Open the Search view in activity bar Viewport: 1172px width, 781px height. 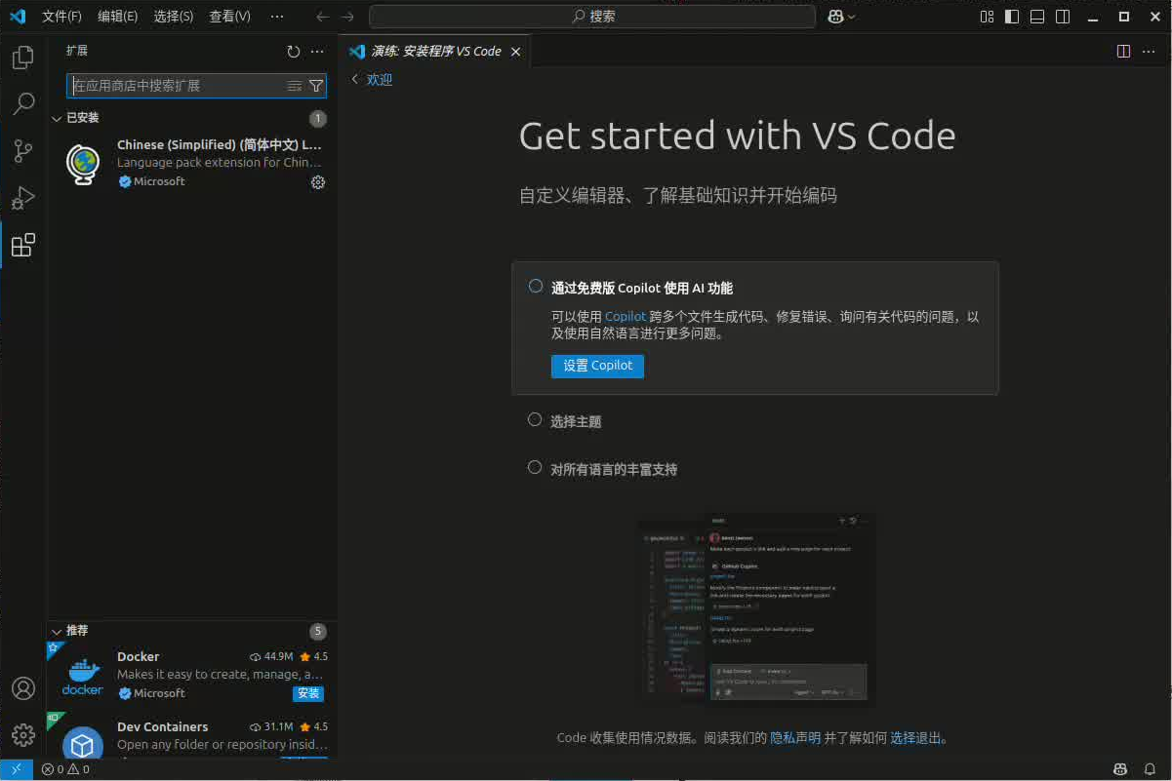pos(22,103)
